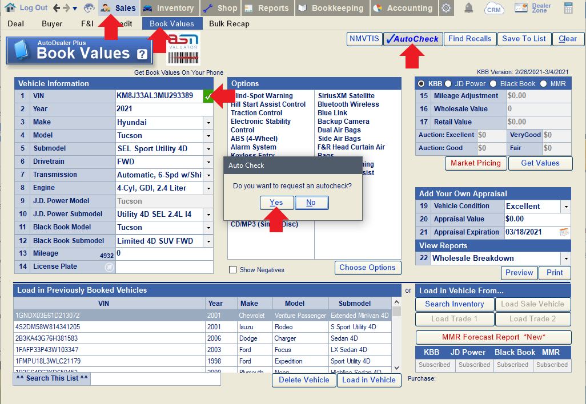Click the AutoCheck button
Viewport: 586px width, 404px height.
pos(413,39)
